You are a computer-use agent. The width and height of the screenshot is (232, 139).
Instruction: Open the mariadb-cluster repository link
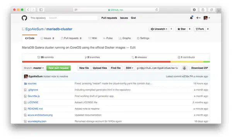pyautogui.click(x=59, y=29)
